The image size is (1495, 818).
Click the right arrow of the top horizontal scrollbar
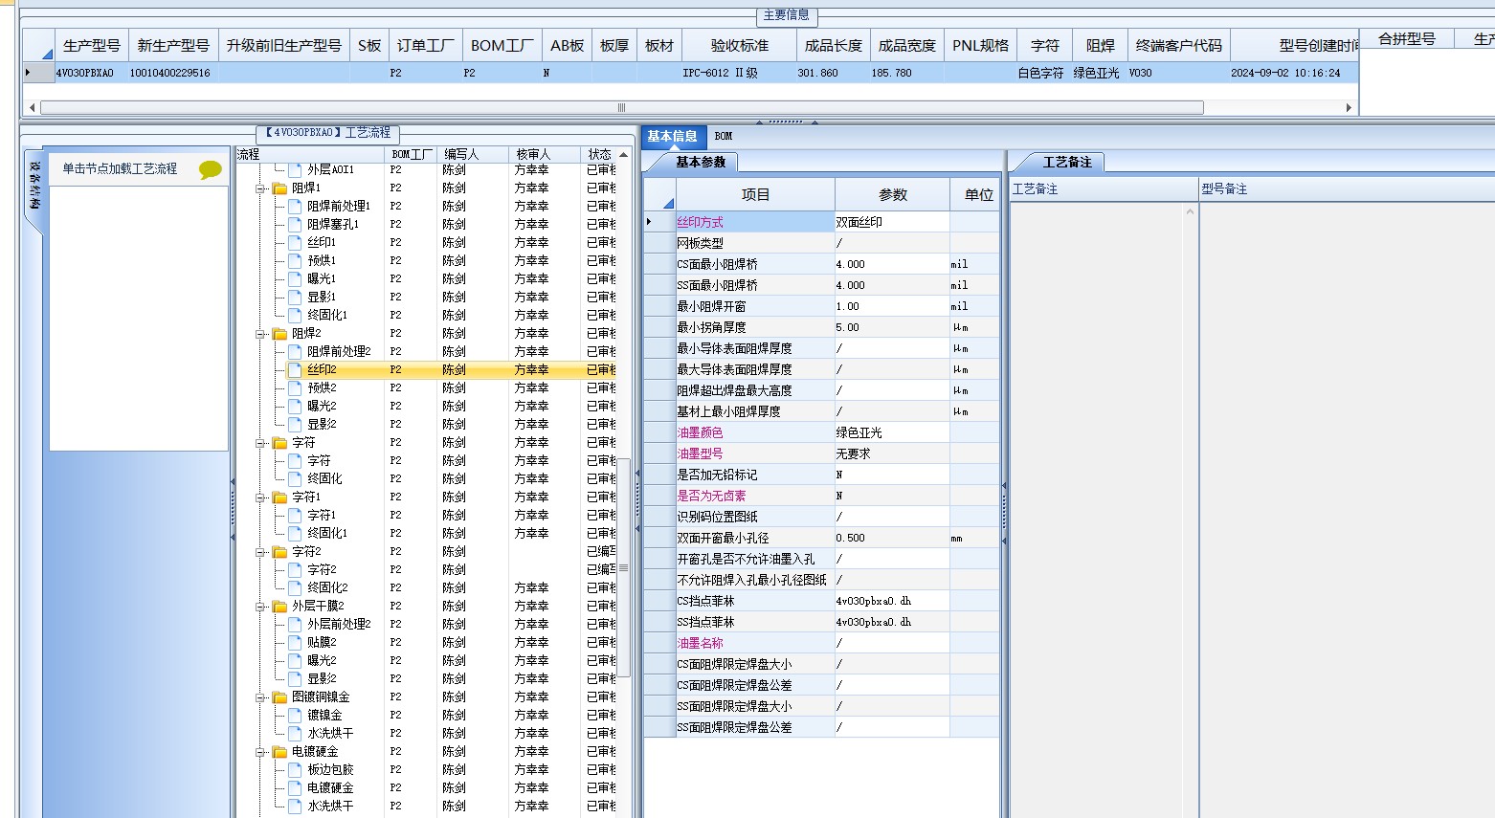[1349, 107]
